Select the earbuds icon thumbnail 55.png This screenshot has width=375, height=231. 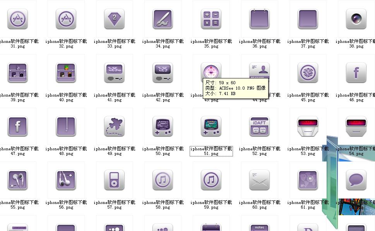click(x=17, y=180)
